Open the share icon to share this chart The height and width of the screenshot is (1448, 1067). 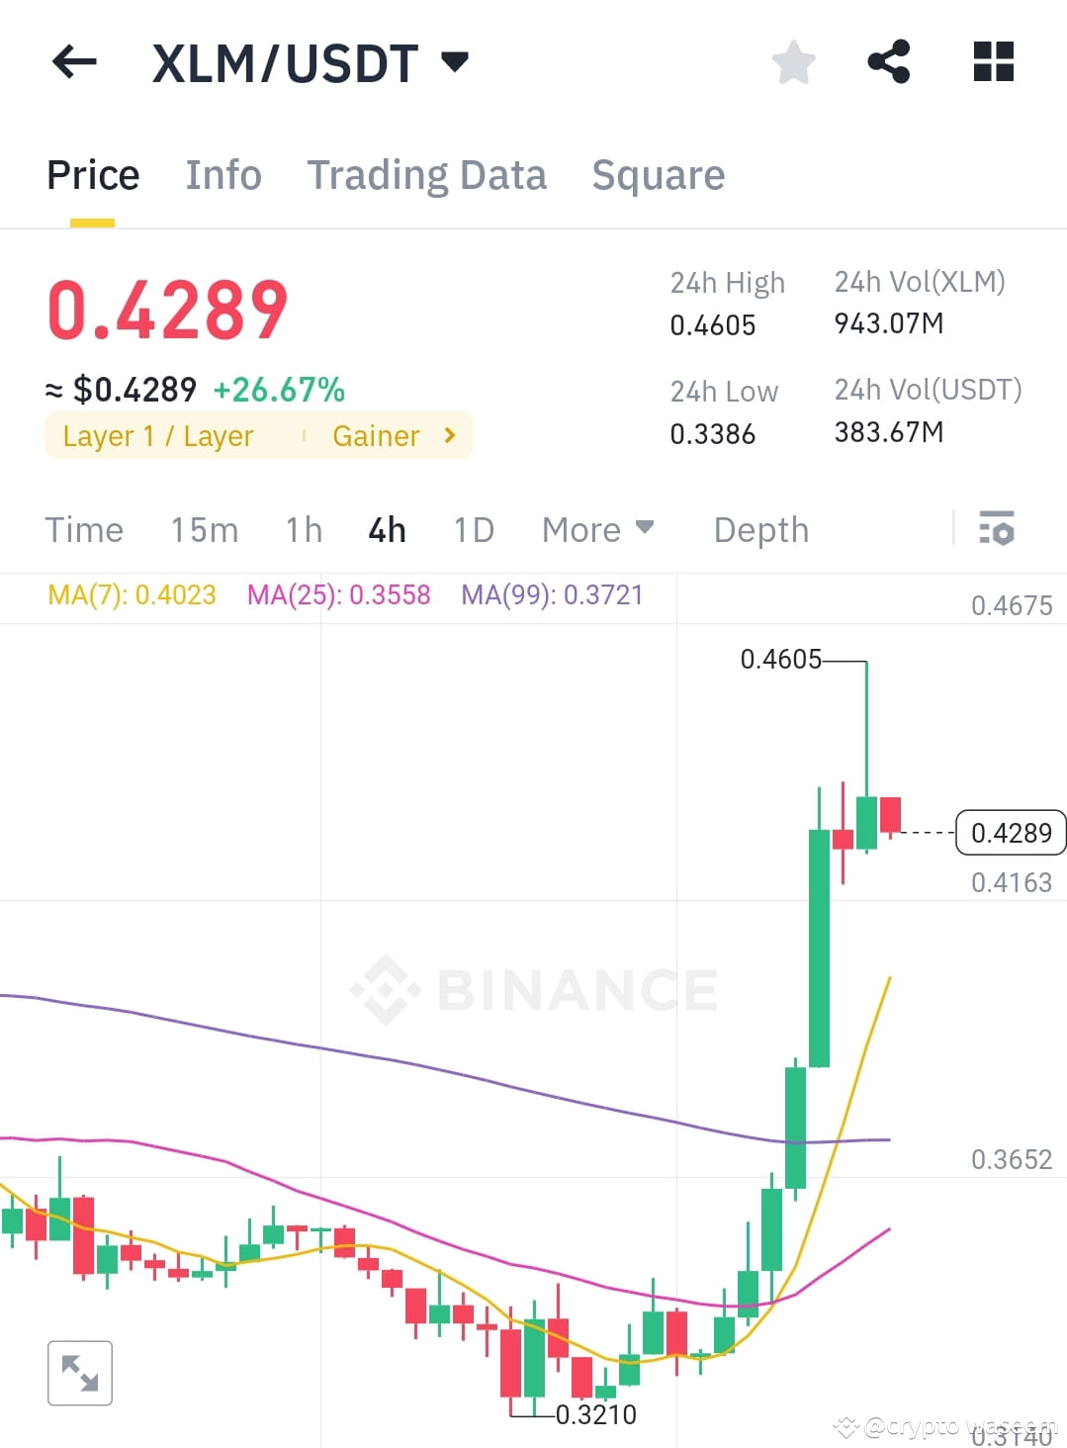(x=889, y=61)
